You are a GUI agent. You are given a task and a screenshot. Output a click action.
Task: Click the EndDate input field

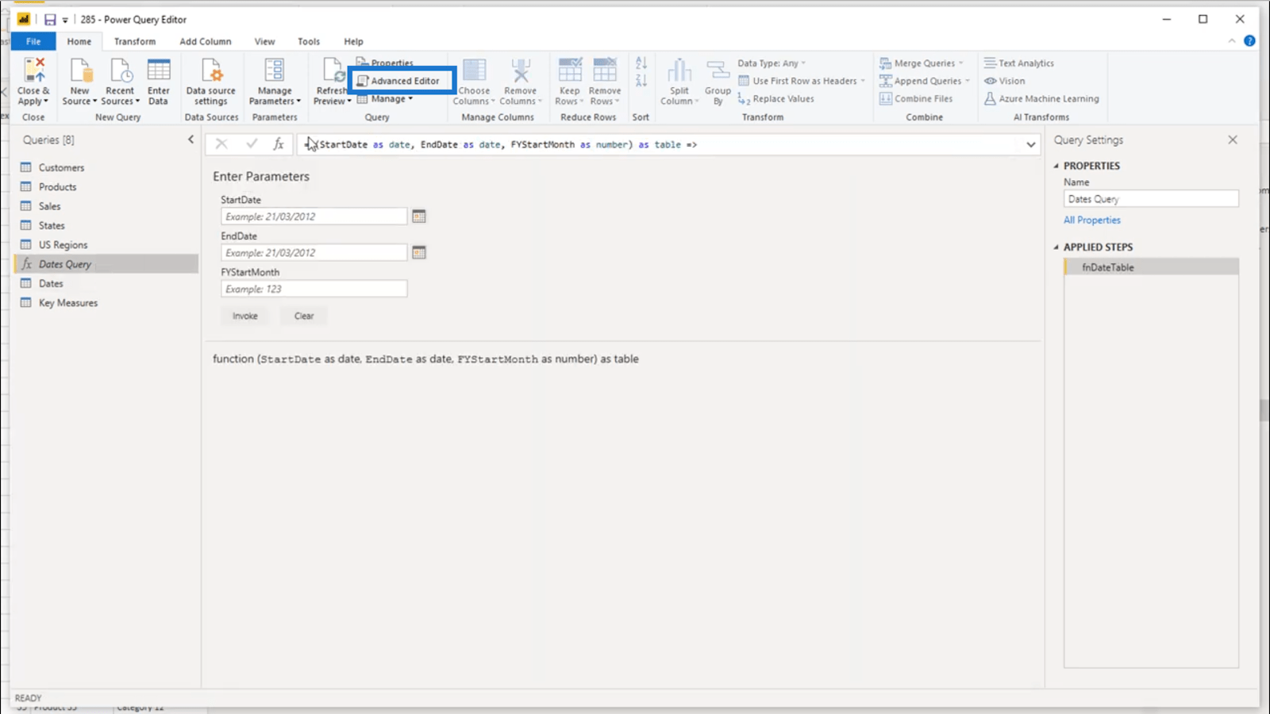(314, 252)
